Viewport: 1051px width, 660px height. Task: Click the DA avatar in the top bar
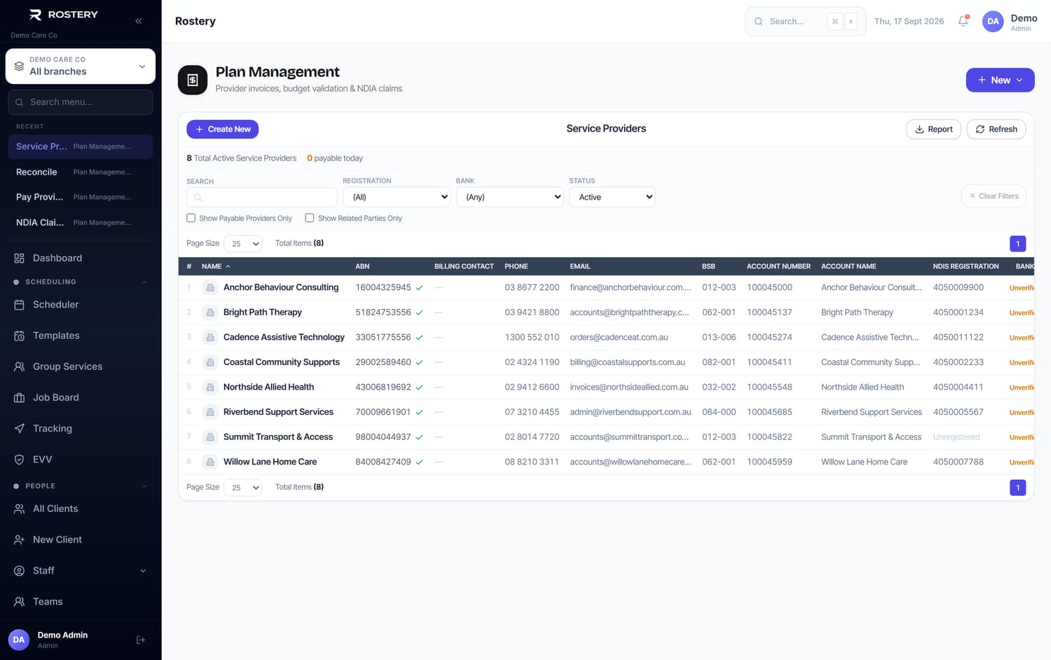click(993, 21)
